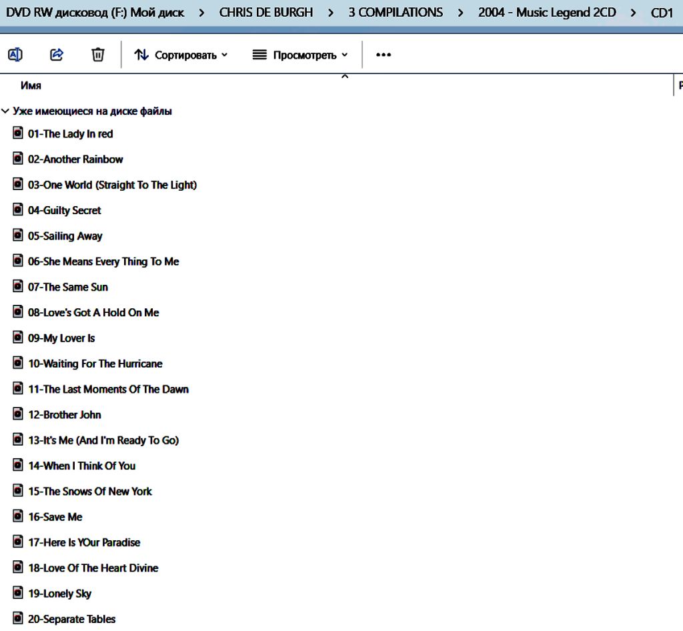Click file icon of '04-Guilty Secret'
This screenshot has height=631, width=683.
pos(17,209)
